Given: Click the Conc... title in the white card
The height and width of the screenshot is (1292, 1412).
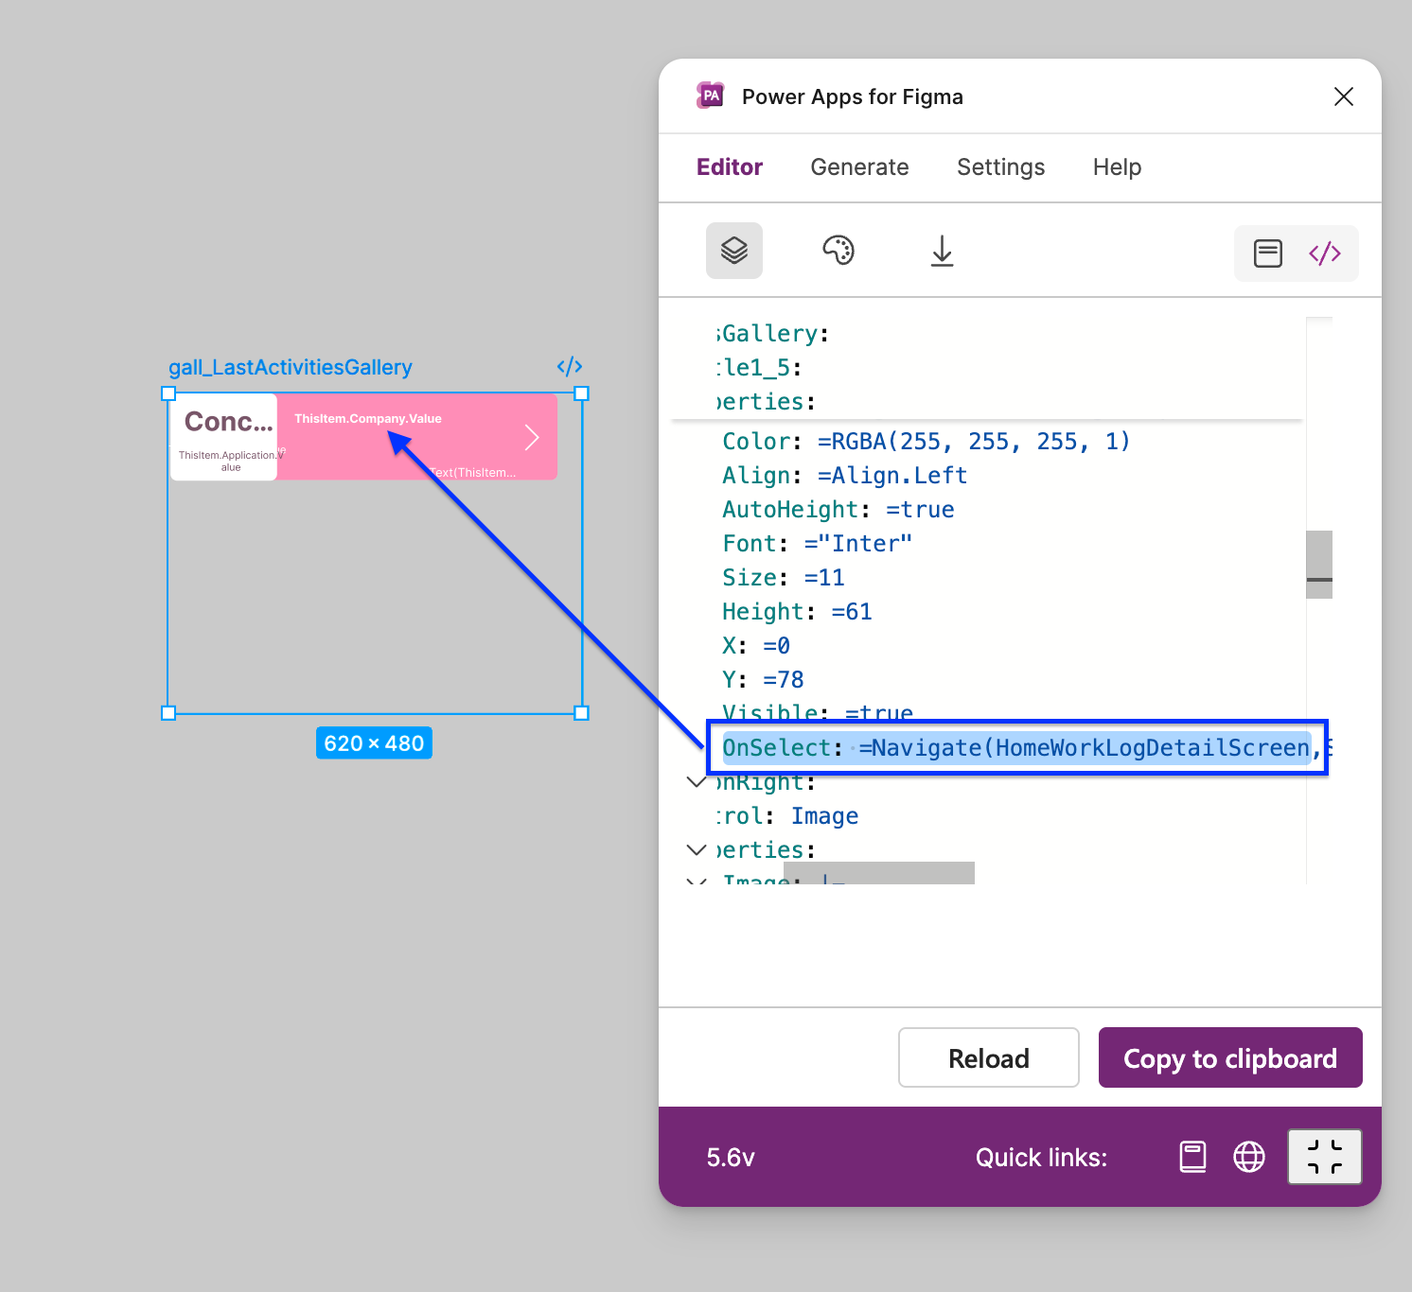Looking at the screenshot, I should (x=228, y=421).
